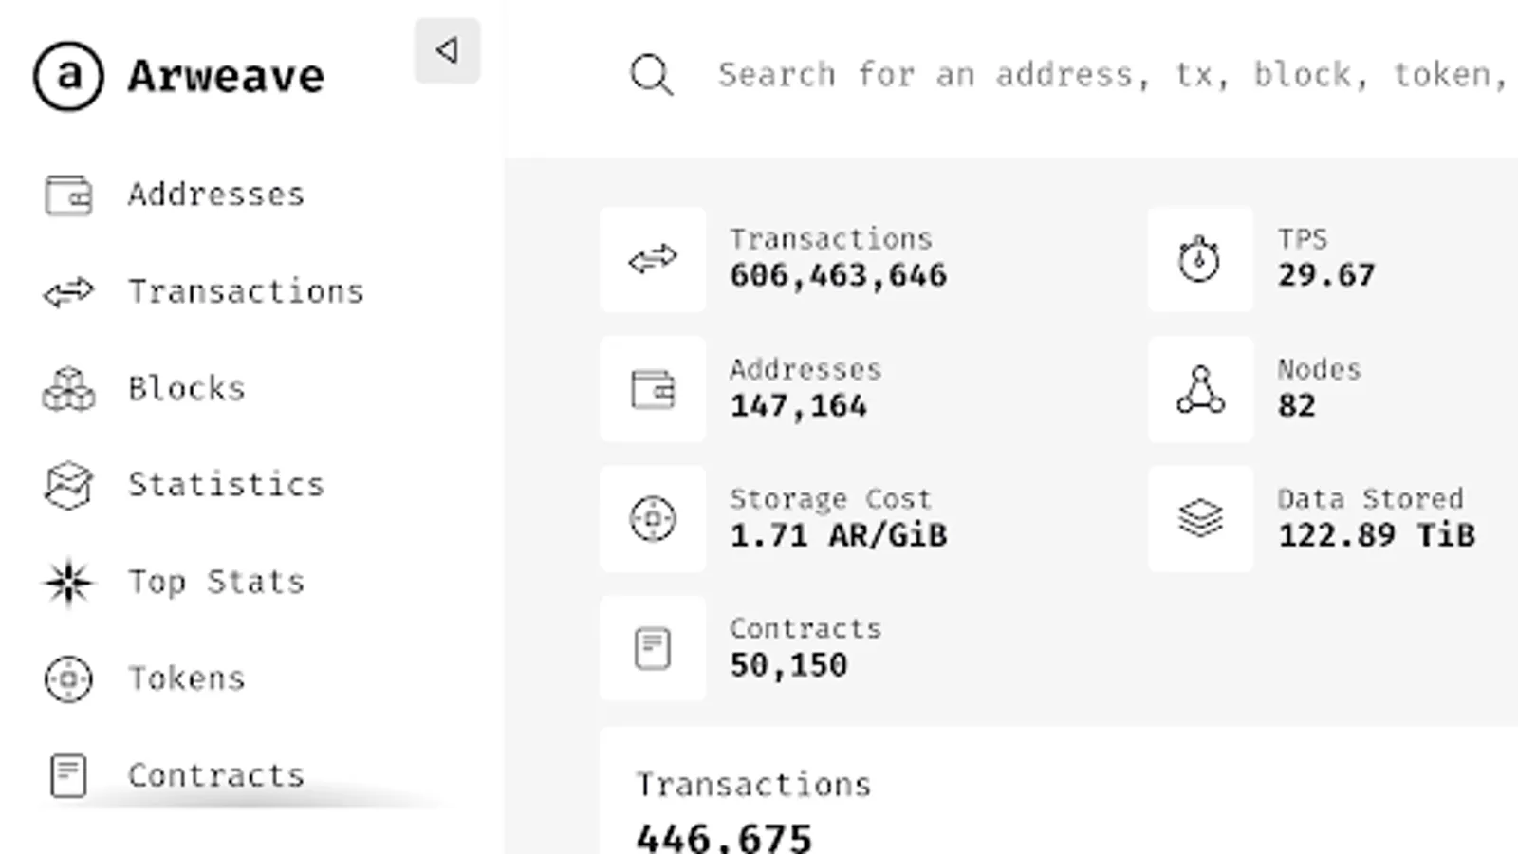Click the Storage Cost coin icon
This screenshot has width=1518, height=854.
tap(653, 519)
